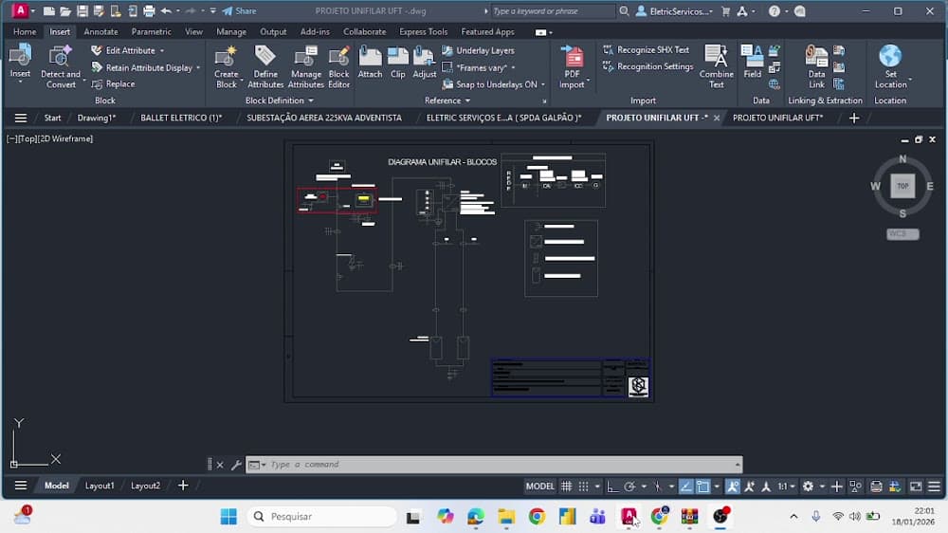Viewport: 948px width, 533px height.
Task: Insert a Field from Data panel
Action: click(752, 62)
